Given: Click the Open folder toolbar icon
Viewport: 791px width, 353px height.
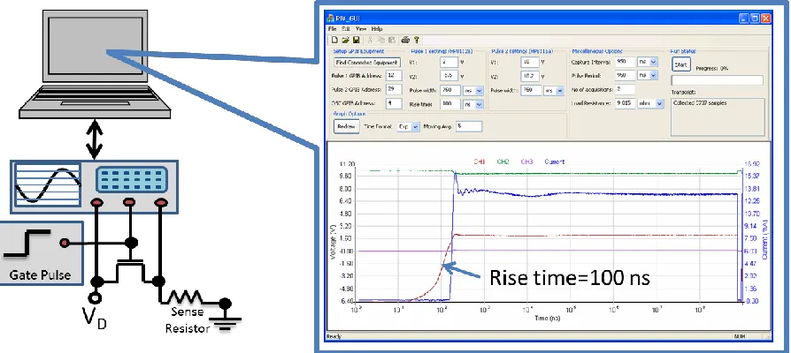Looking at the screenshot, I should (346, 40).
